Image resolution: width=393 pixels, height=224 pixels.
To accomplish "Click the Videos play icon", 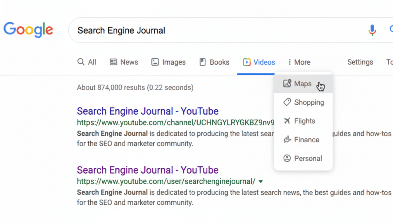I will click(247, 62).
